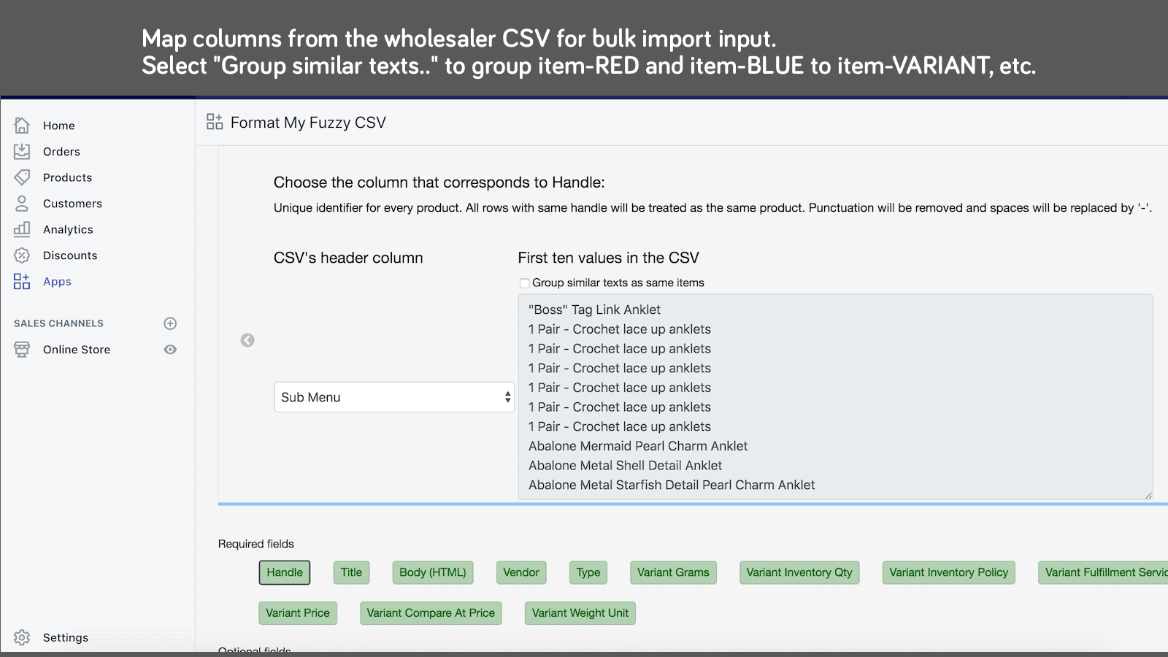Choose the Body (HTML) field button
This screenshot has width=1168, height=657.
(432, 572)
